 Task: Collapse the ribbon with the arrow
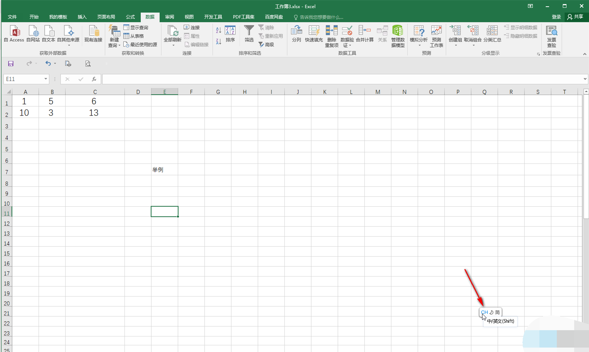tap(585, 54)
